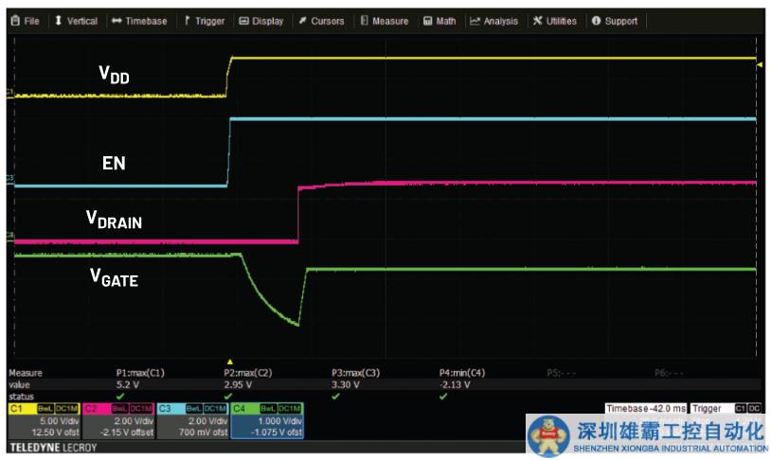
Task: Open the Measure menu
Action: tap(384, 21)
